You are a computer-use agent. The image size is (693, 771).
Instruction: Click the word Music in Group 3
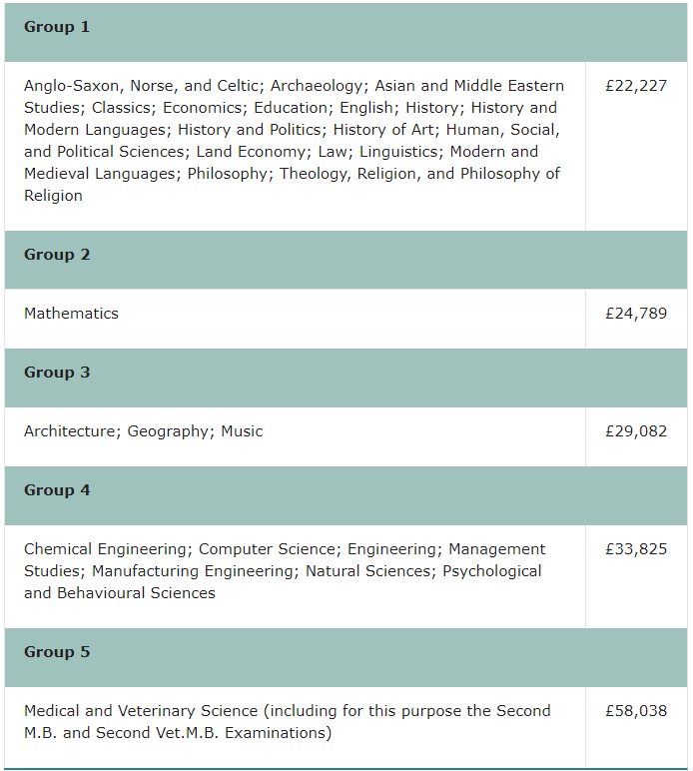[242, 431]
